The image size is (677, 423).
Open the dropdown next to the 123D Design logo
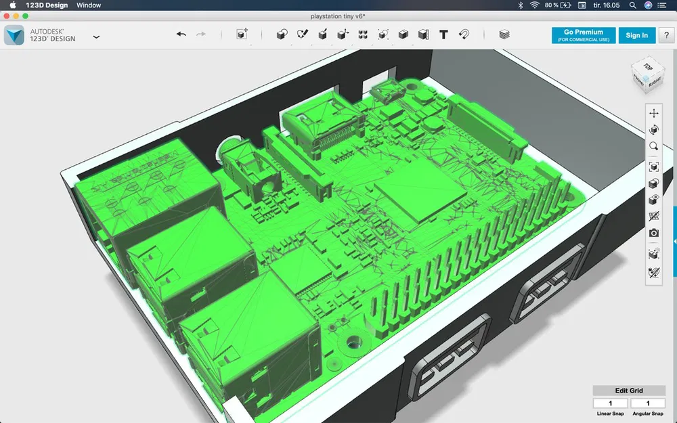97,39
